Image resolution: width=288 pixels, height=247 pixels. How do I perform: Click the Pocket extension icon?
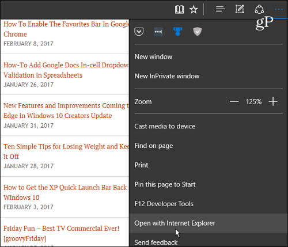click(x=139, y=32)
